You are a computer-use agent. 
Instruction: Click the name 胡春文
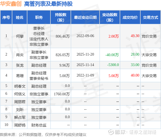[x=20, y=86]
